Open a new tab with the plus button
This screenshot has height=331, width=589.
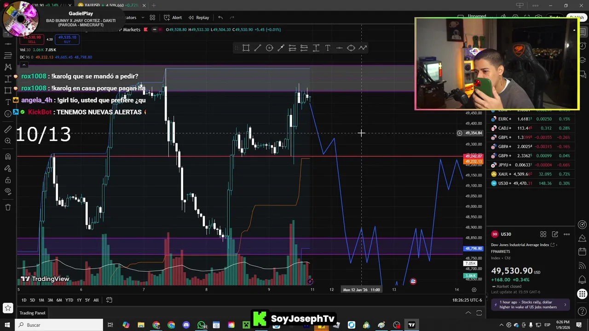[154, 6]
